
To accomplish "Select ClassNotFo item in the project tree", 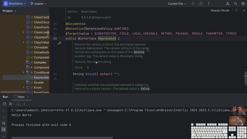I will tap(42, 37).
